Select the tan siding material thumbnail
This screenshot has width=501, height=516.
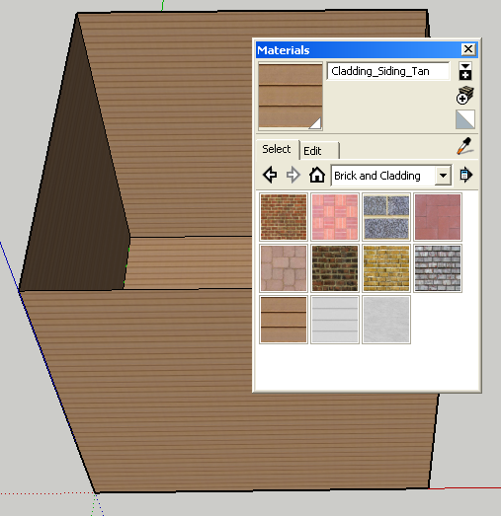(284, 320)
